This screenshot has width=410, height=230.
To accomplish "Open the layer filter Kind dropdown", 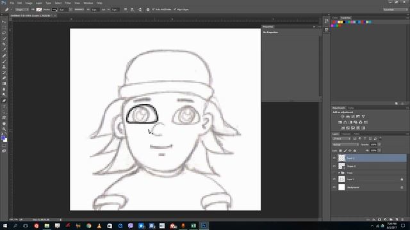I will 341,139.
